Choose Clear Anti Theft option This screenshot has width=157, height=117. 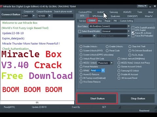coord(130,46)
